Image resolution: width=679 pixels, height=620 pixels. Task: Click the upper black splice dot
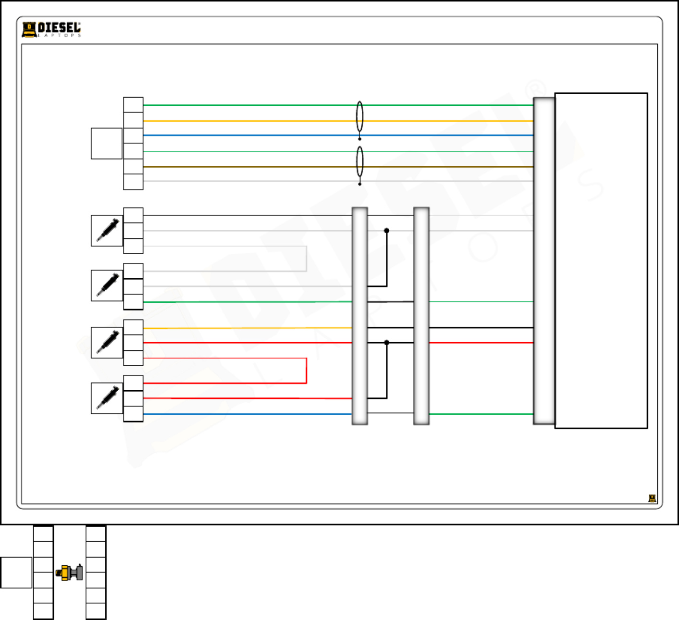coord(386,231)
